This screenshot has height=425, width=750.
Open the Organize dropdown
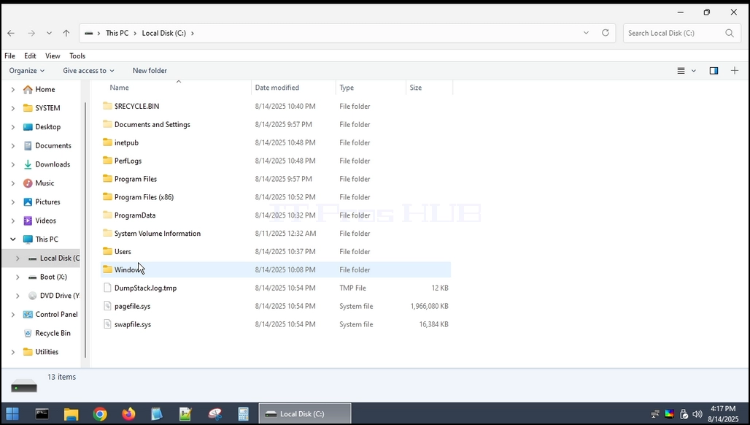tap(27, 70)
